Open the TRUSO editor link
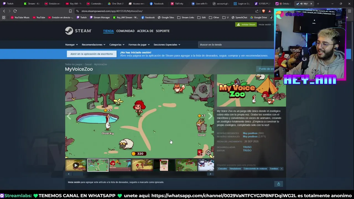The height and width of the screenshot is (199, 354). click(247, 150)
